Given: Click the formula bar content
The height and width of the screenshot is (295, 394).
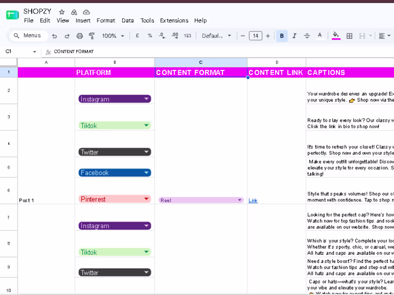Looking at the screenshot, I should [74, 52].
